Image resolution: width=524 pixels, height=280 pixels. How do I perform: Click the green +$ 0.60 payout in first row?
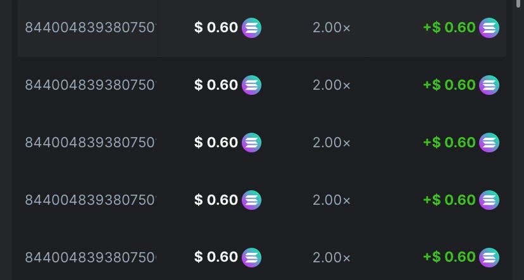click(449, 28)
